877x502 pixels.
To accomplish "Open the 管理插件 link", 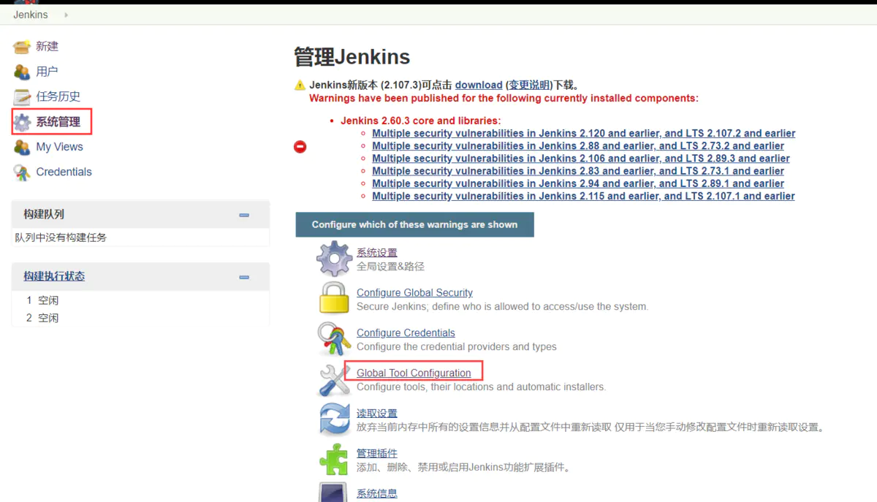I will click(x=377, y=454).
